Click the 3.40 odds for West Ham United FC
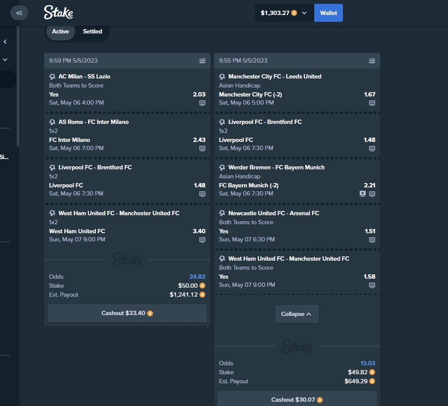The width and height of the screenshot is (448, 406). coord(199,231)
